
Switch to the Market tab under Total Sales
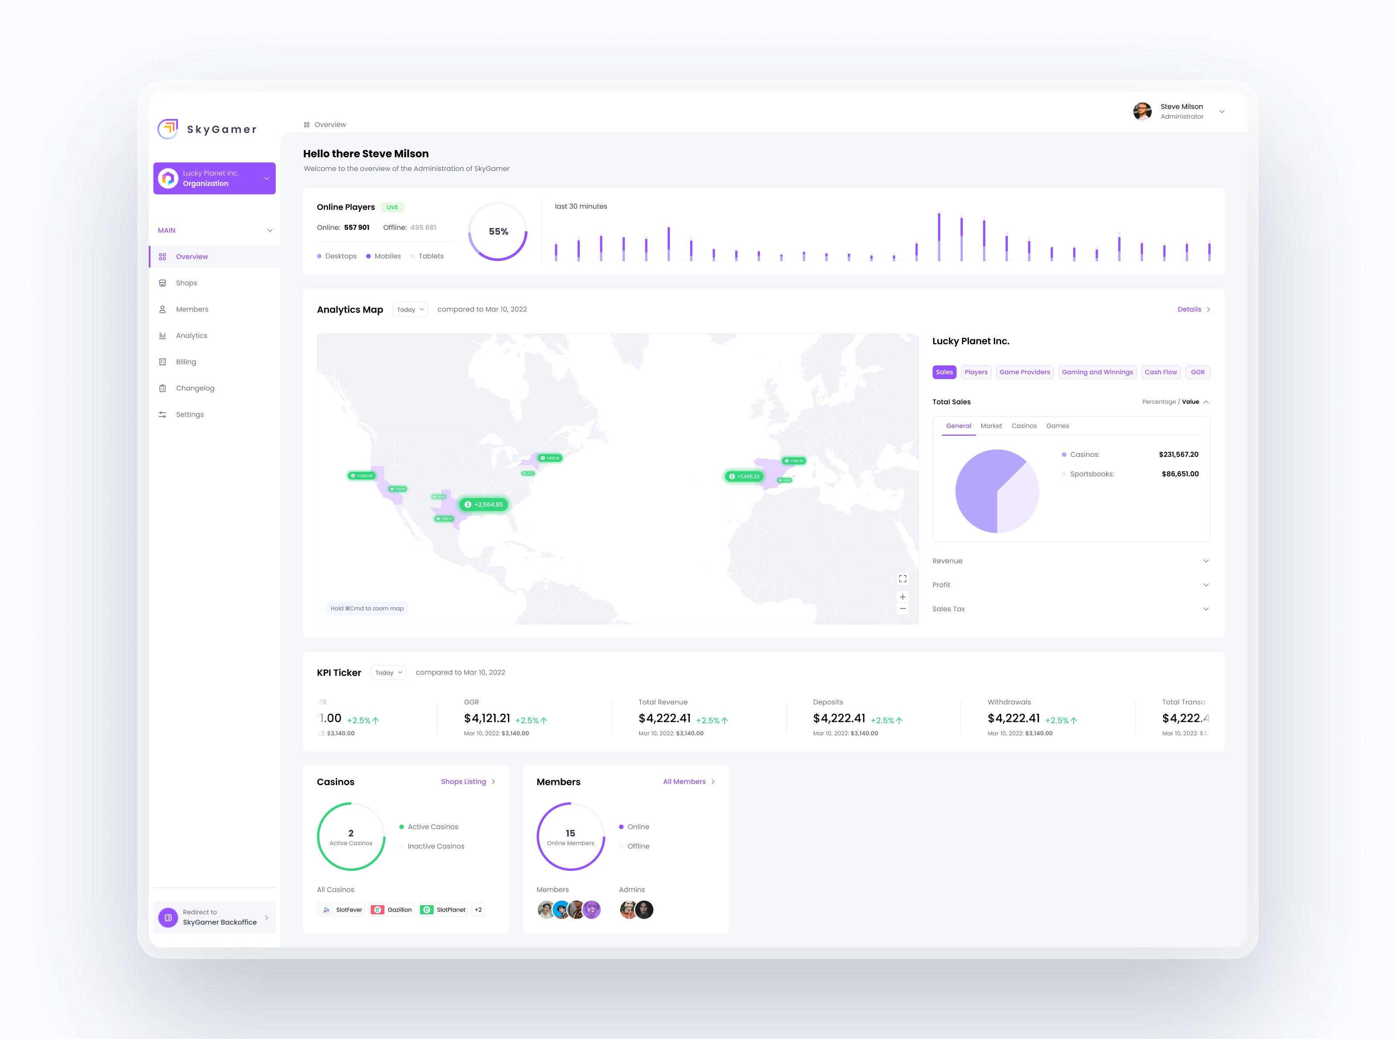(992, 426)
